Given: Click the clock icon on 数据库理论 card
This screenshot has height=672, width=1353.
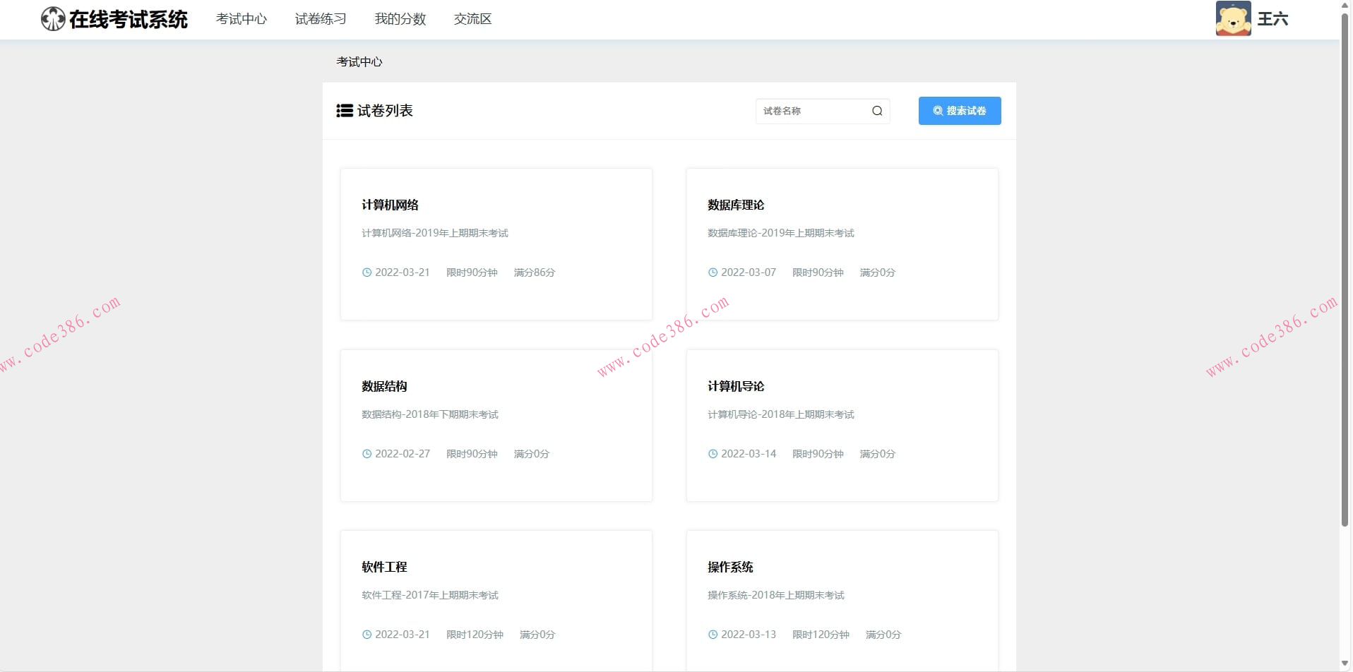Looking at the screenshot, I should [x=712, y=272].
